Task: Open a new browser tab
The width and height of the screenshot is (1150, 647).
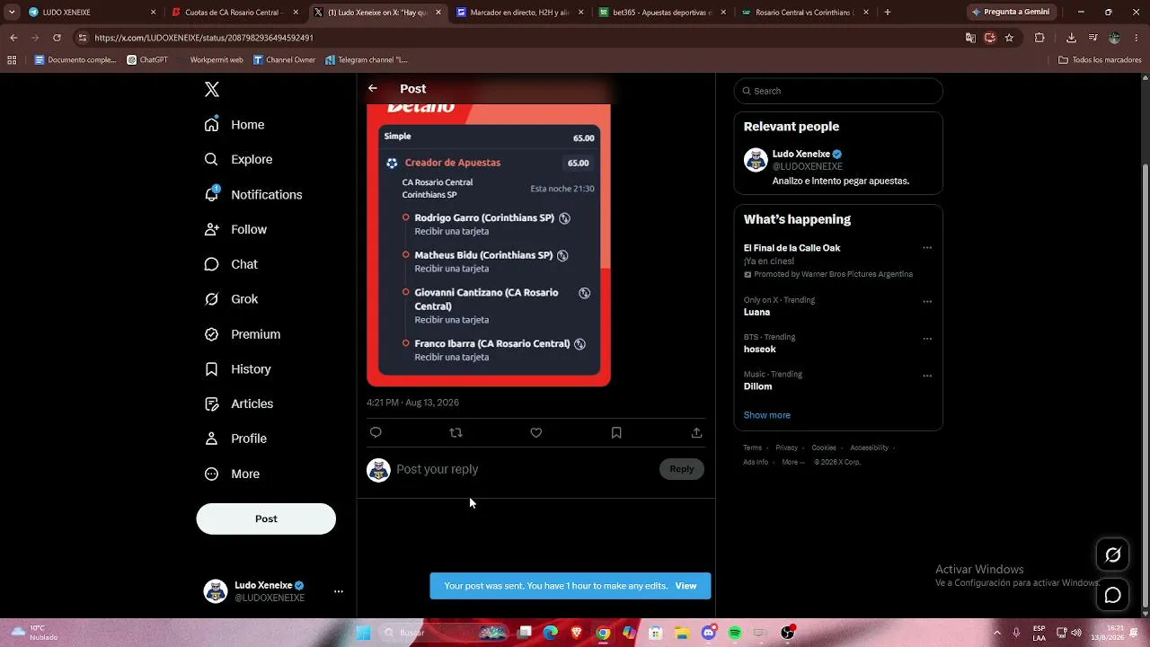Action: coord(888,13)
